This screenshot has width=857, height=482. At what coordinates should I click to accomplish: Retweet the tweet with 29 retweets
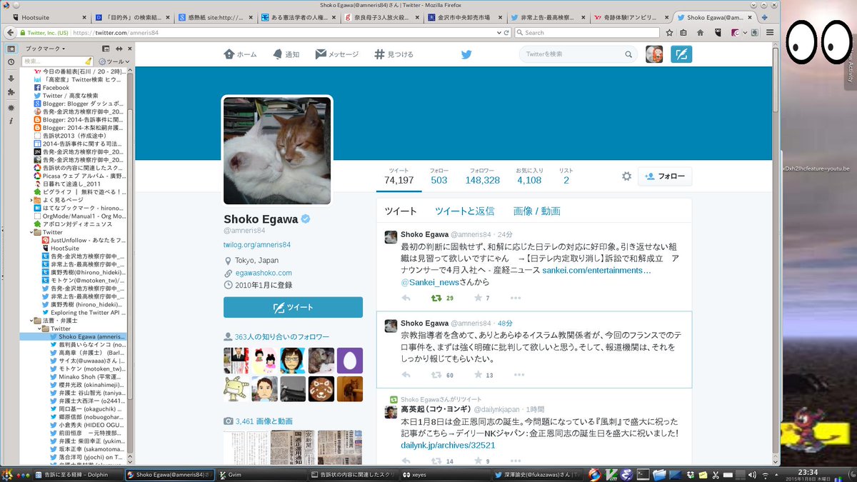click(x=436, y=298)
